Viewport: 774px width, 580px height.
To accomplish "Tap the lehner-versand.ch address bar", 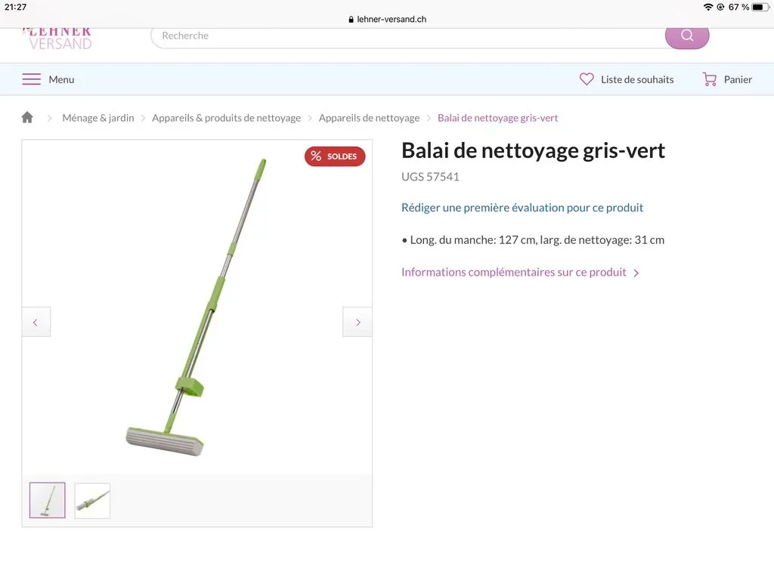I will (x=387, y=19).
